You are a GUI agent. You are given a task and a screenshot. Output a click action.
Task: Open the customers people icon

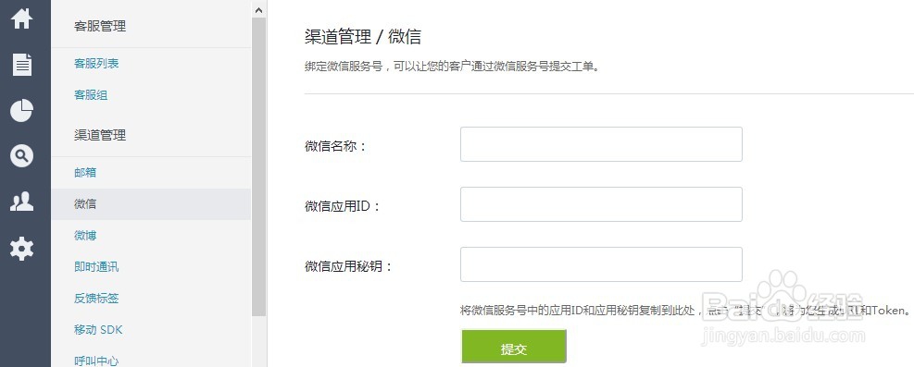tap(21, 202)
